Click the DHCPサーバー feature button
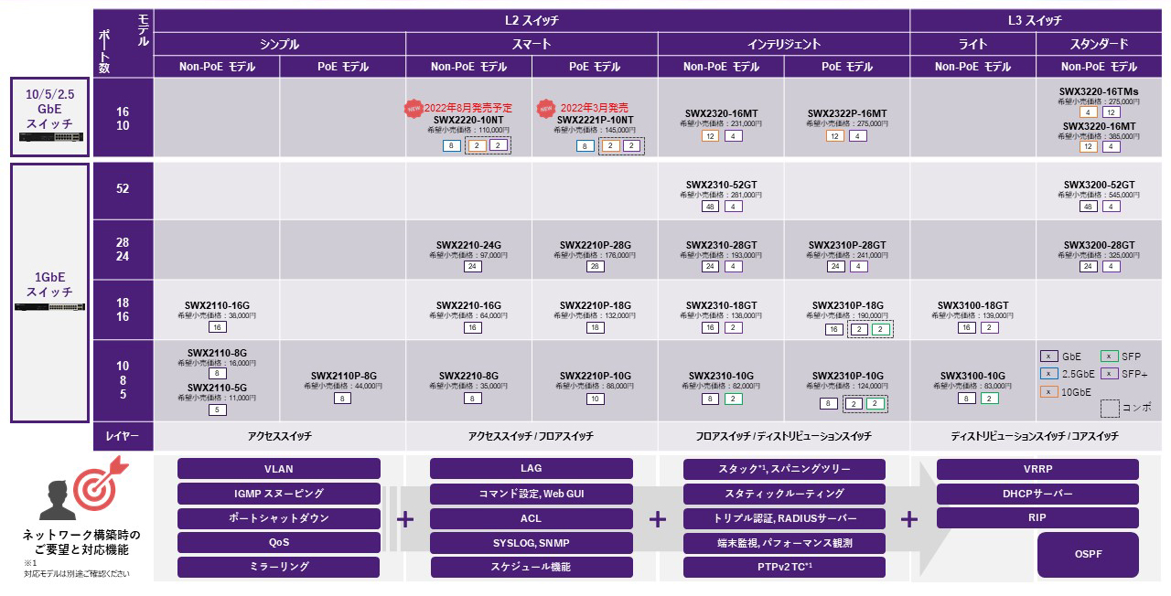This screenshot has height=596, width=1171. tap(1037, 494)
